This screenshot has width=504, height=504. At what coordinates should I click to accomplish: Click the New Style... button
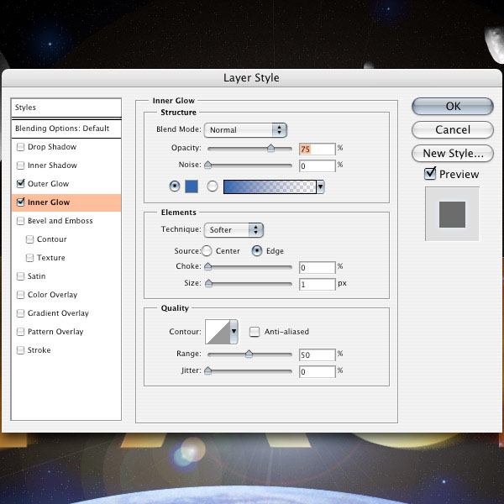[453, 154]
